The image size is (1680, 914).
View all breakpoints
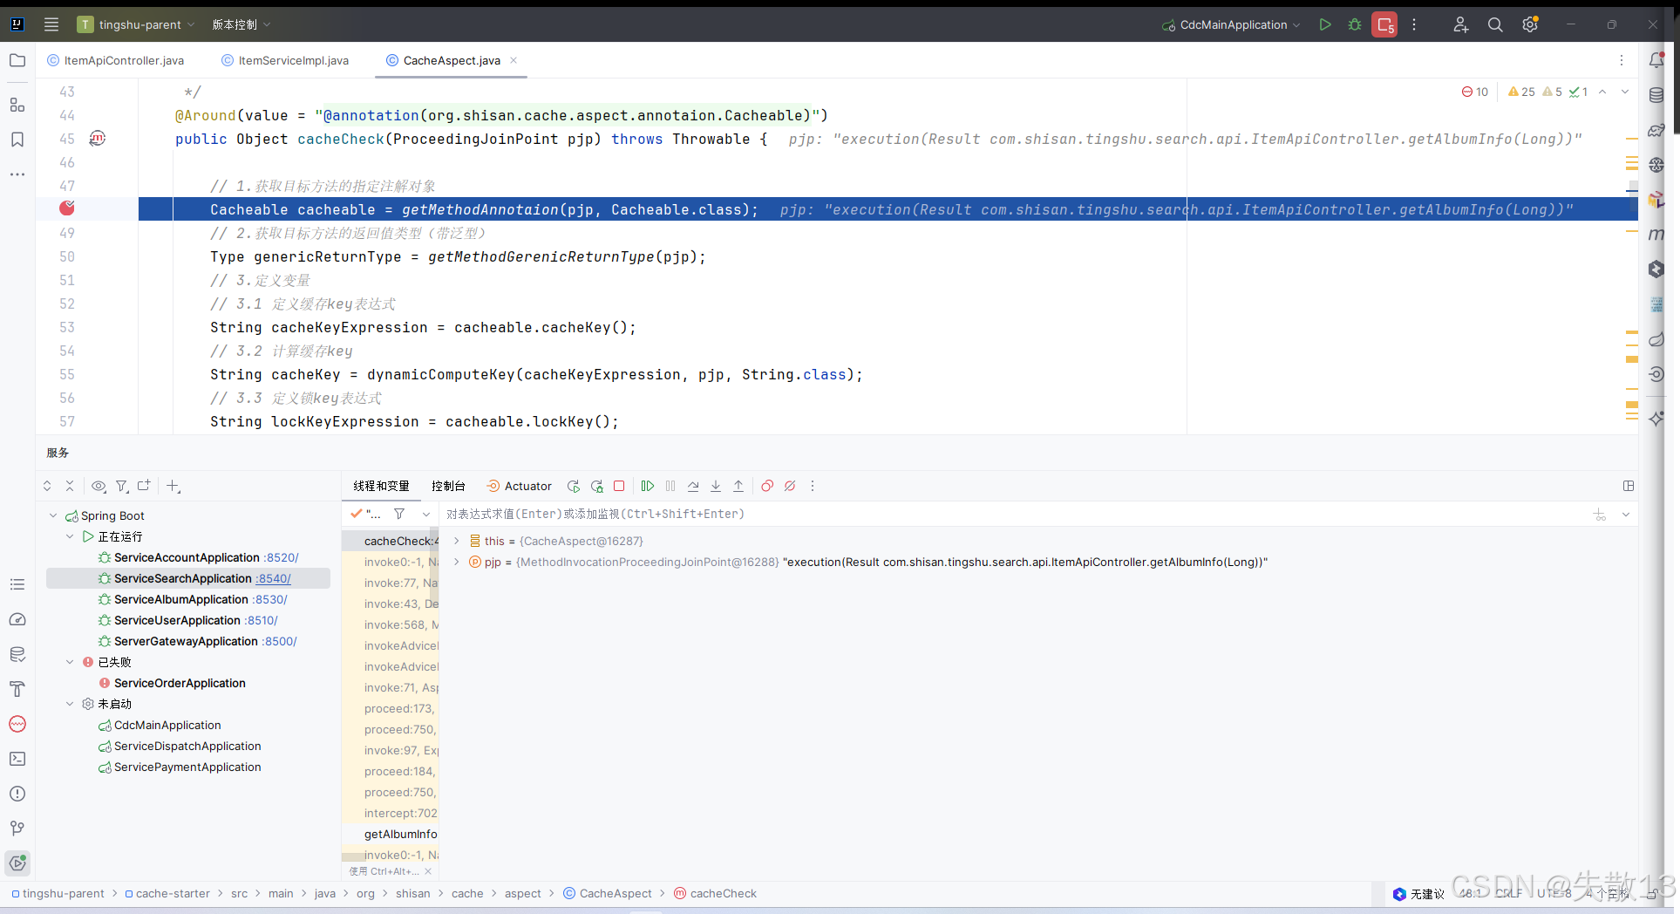pyautogui.click(x=767, y=486)
